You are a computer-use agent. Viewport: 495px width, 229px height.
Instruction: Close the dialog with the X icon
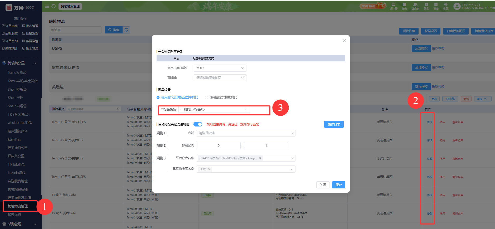tap(344, 41)
